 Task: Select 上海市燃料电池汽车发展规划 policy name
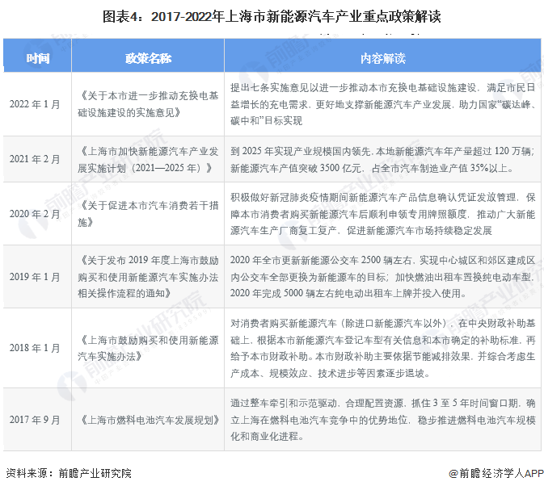tap(148, 420)
